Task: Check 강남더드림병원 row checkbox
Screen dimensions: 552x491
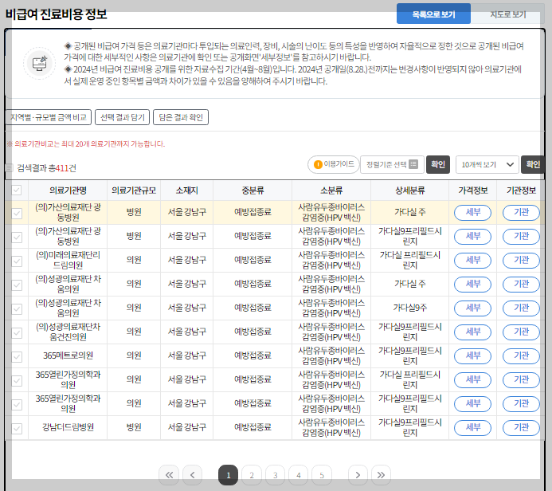Action: click(x=17, y=429)
